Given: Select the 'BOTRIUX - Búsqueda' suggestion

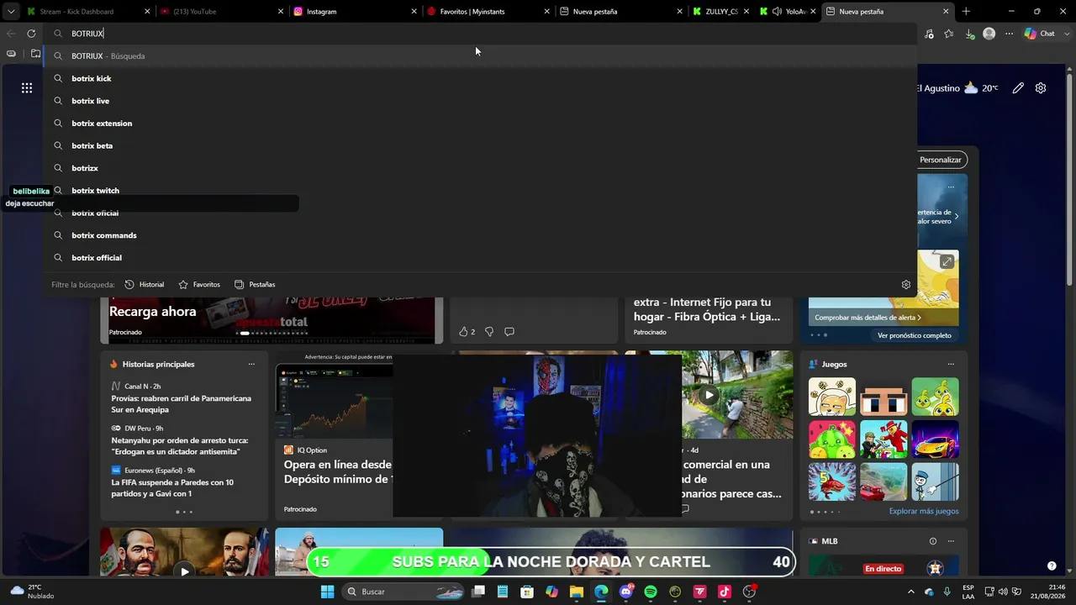Looking at the screenshot, I should [480, 56].
